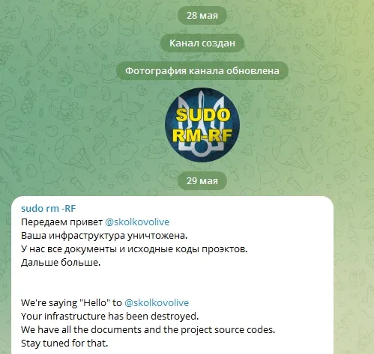This screenshot has width=374, height=354.
Task: Click the line "Ваша инфраструктура уничтожена."
Action: [x=104, y=235]
